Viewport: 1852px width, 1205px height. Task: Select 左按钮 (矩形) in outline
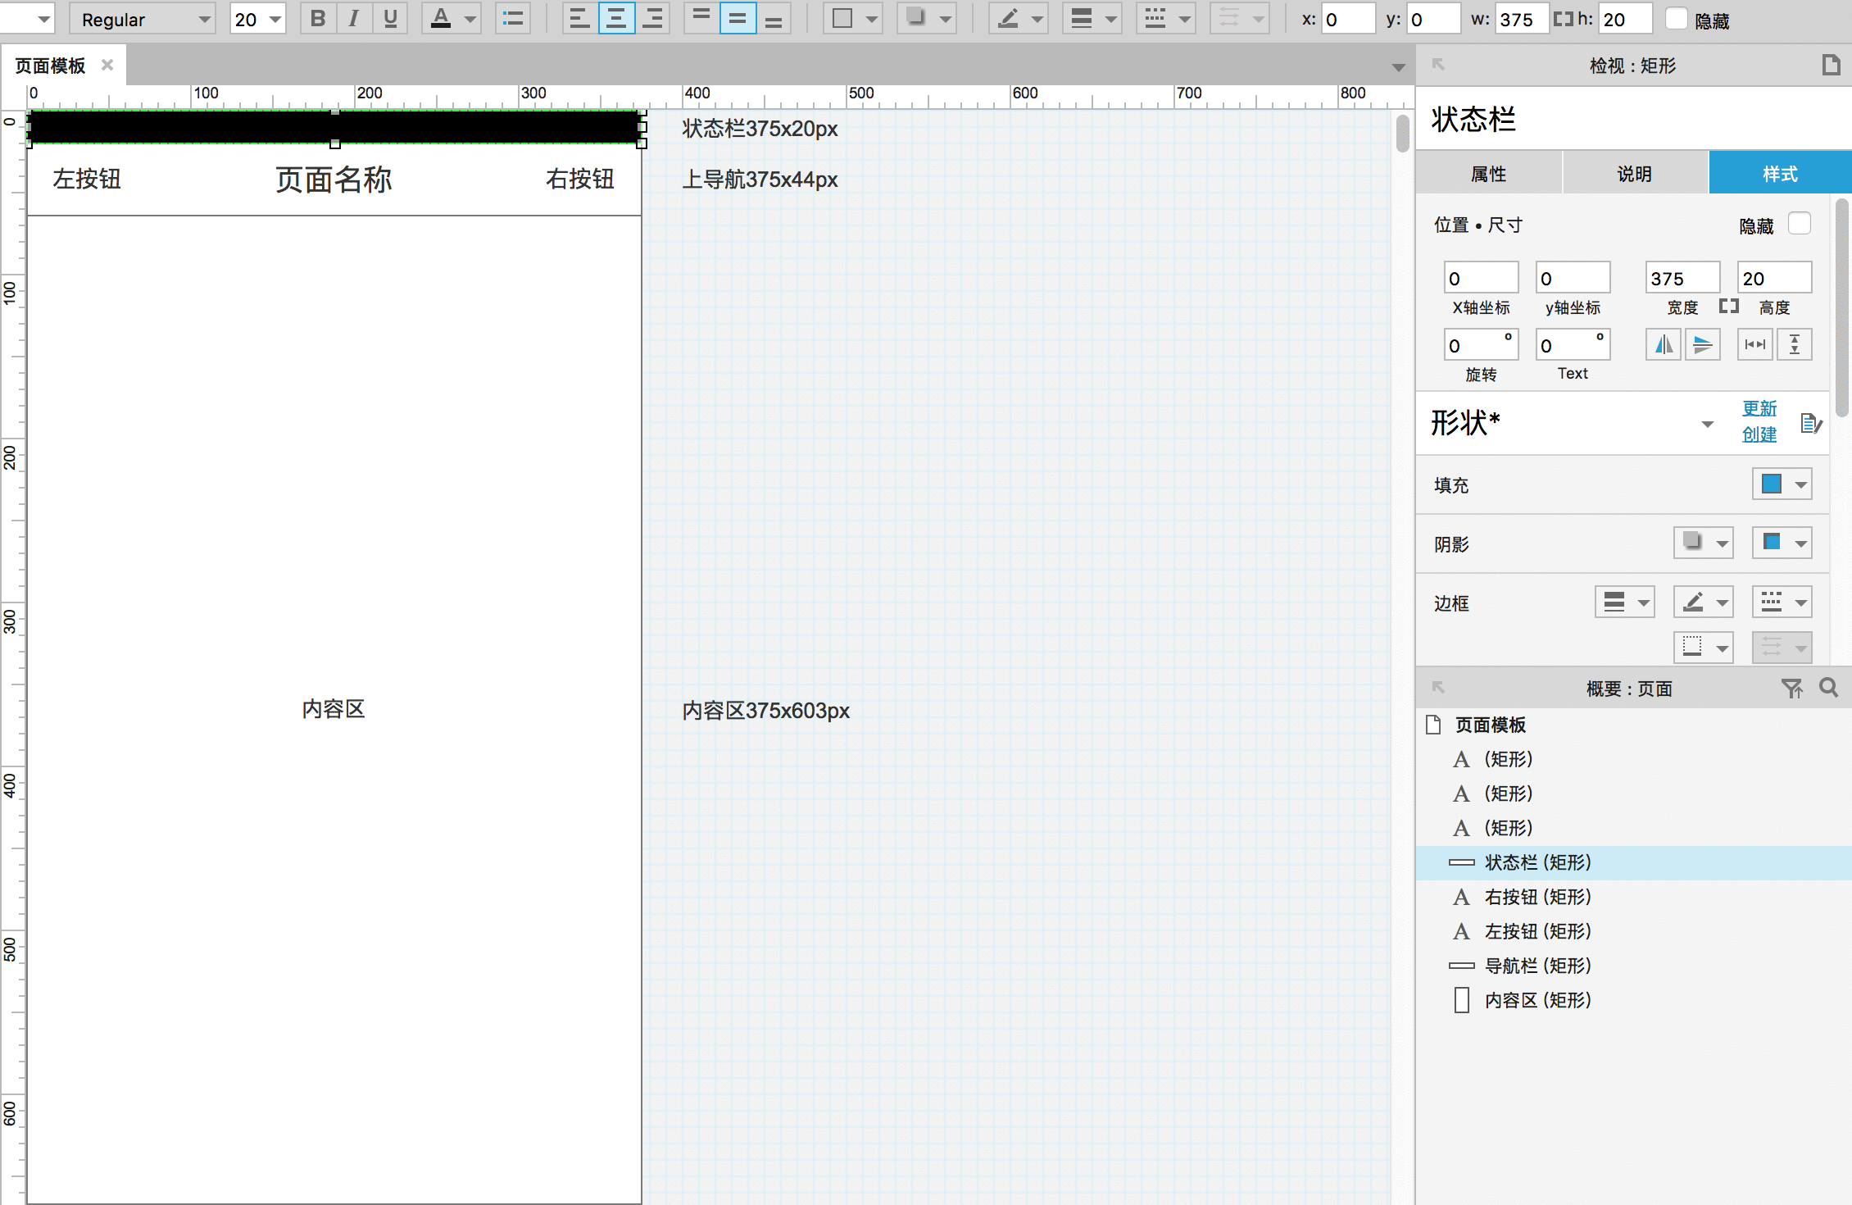(x=1634, y=931)
